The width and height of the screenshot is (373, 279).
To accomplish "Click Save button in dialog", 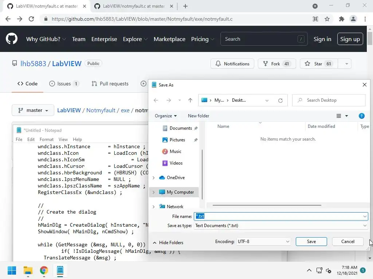I will coord(311,242).
